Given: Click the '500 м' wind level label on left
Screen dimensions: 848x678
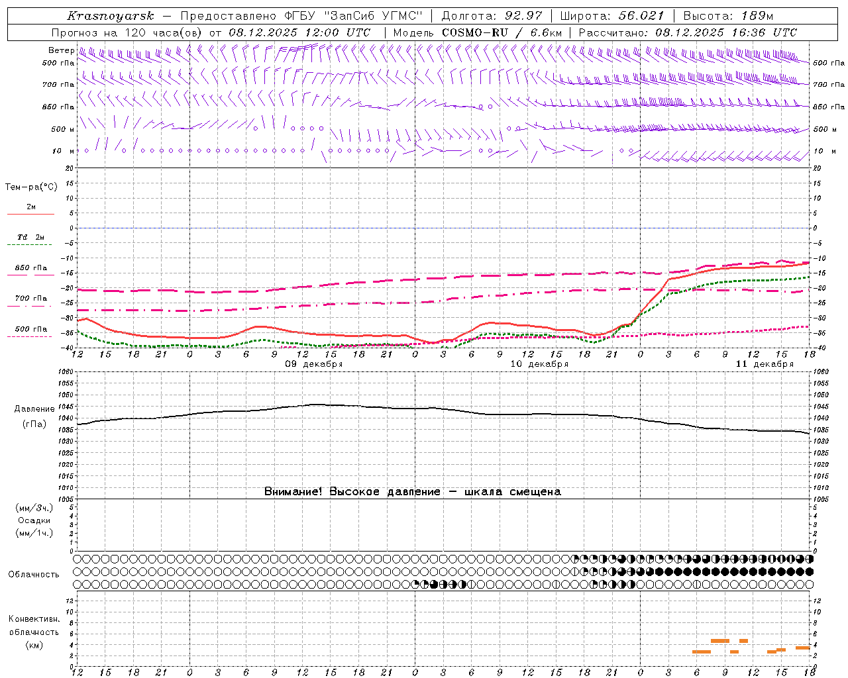Looking at the screenshot, I should (63, 129).
